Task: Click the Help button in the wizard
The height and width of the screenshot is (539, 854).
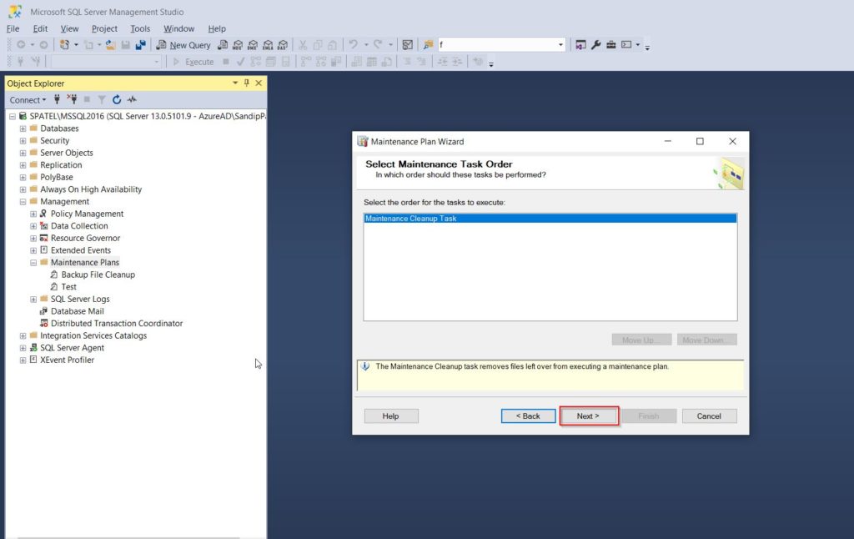Action: 391,416
